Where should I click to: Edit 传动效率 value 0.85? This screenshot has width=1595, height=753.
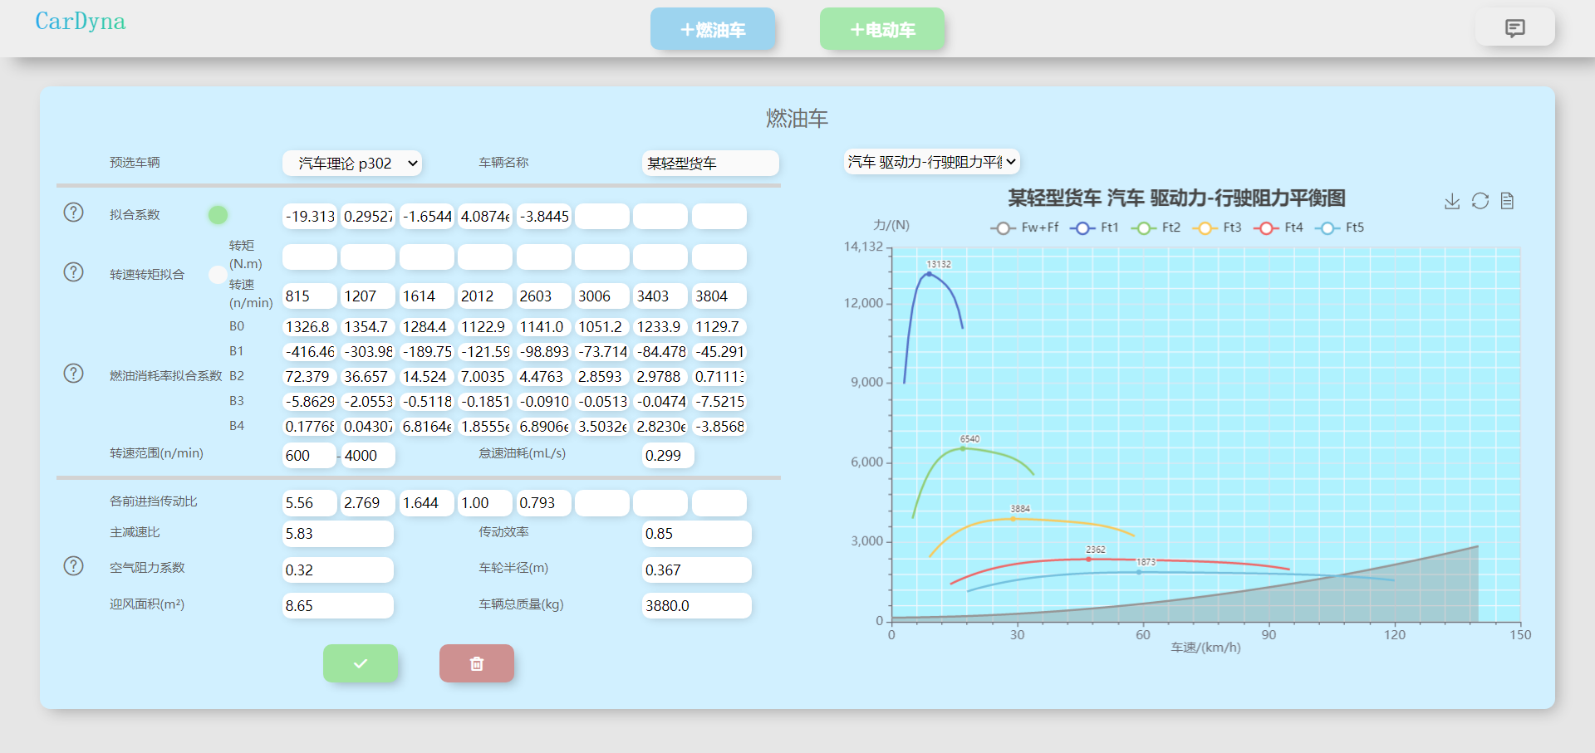pos(697,534)
